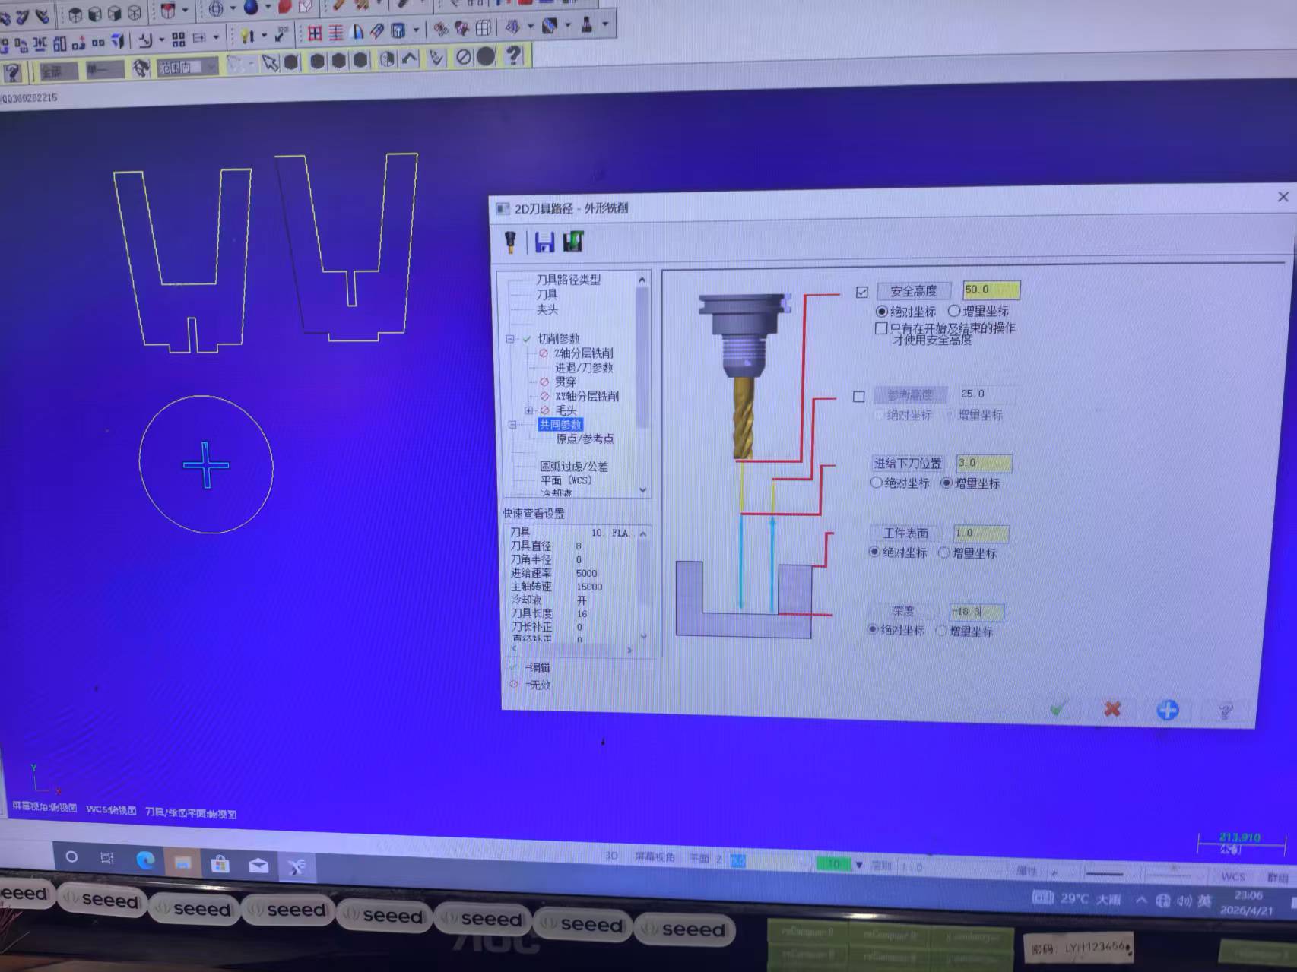
Task: Open 进退/刀参数 page in the tree
Action: [583, 368]
